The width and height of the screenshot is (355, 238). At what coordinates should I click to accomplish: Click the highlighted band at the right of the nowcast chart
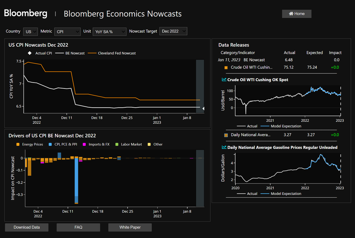pos(200,86)
